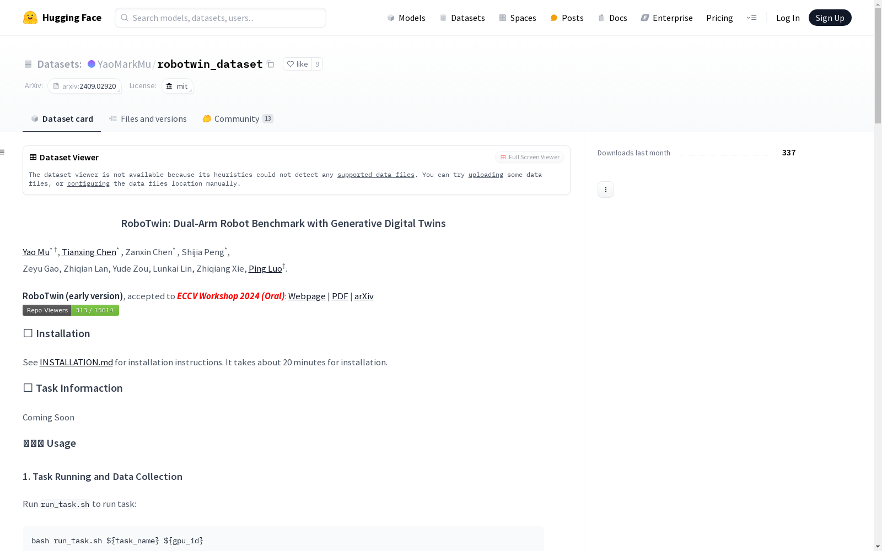Open the table of contents sidebar icon
Viewport: 882px width, 551px height.
click(2, 152)
